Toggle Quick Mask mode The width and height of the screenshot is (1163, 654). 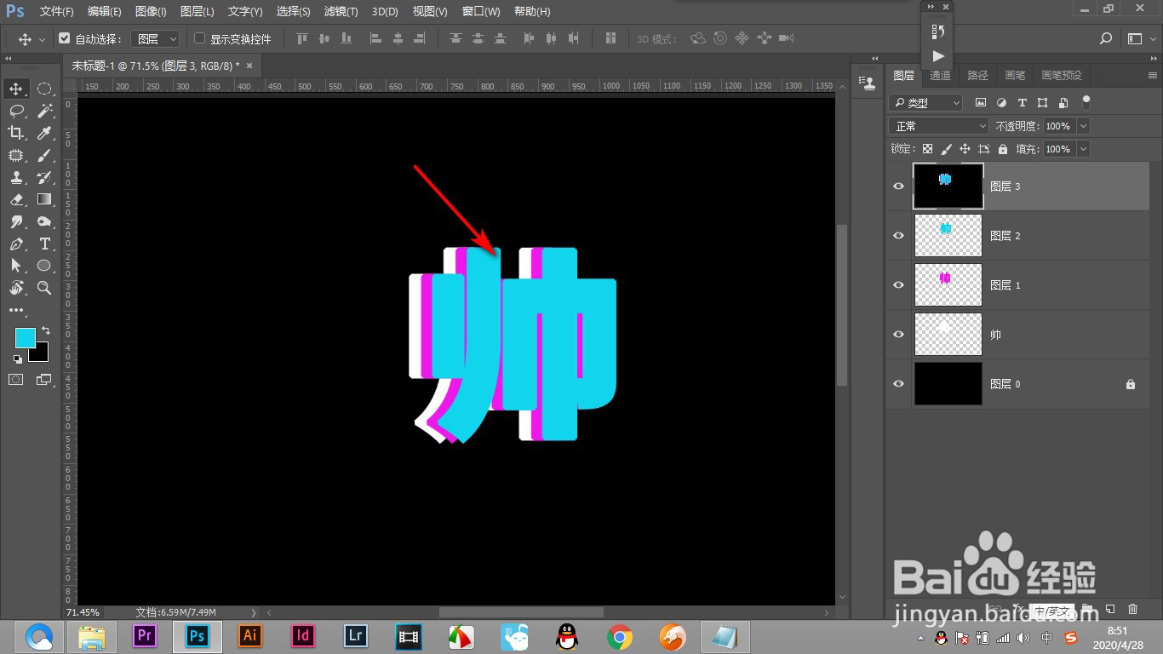pos(16,379)
